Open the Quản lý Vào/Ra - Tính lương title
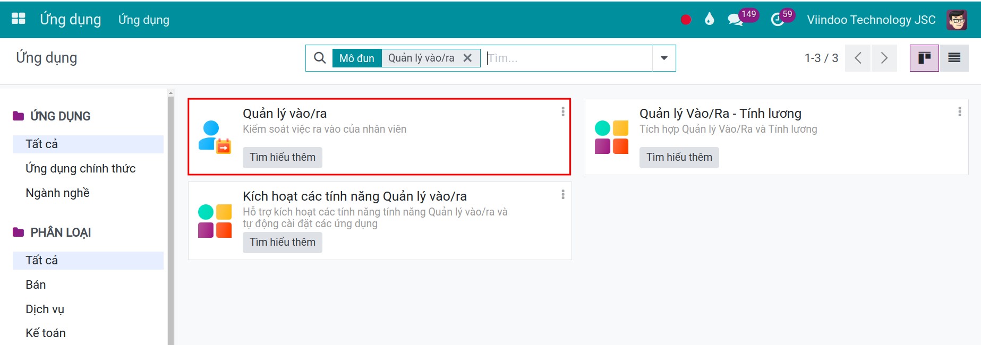The image size is (981, 345). tap(720, 114)
